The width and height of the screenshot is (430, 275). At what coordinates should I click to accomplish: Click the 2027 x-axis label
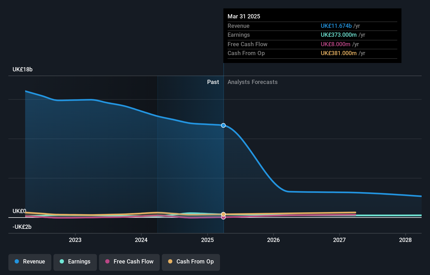point(339,240)
